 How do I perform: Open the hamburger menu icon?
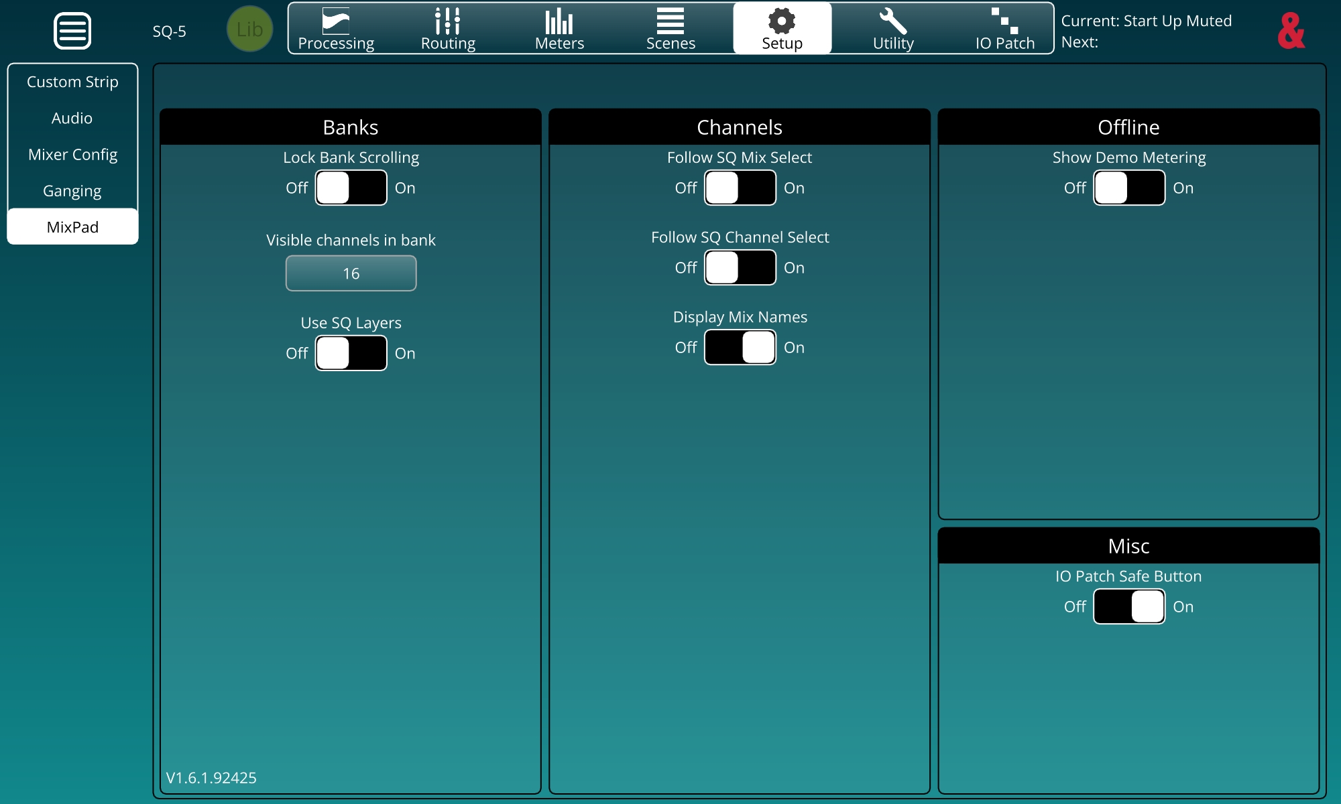point(72,31)
